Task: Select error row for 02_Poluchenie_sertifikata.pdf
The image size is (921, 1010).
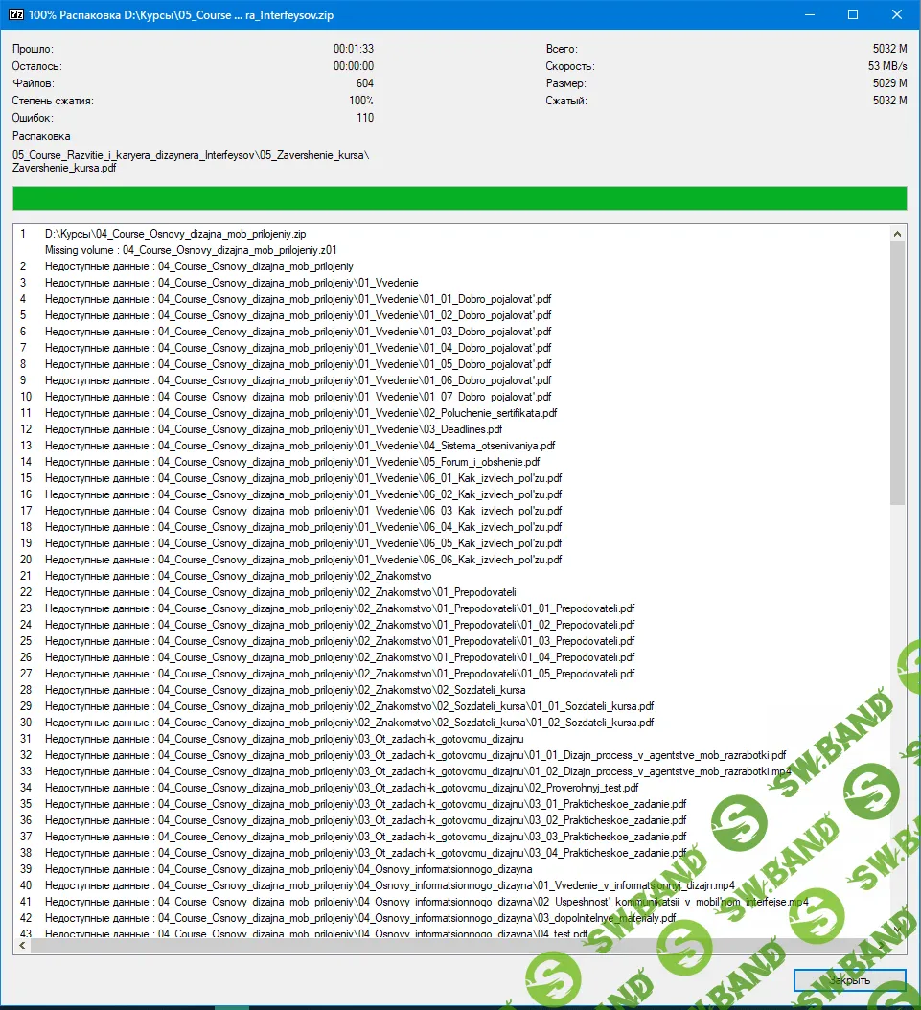Action: pyautogui.click(x=300, y=413)
